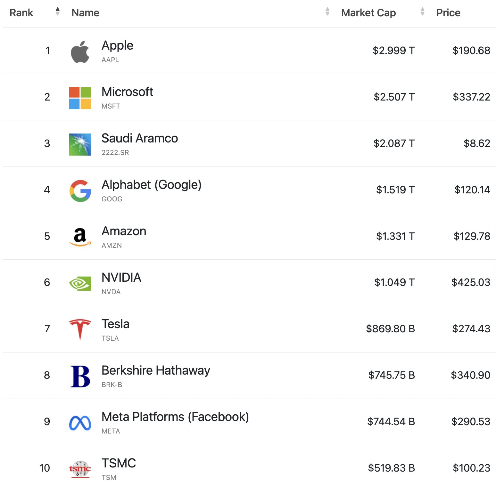
Task: Click the Amazon logo icon
Action: coord(80,237)
